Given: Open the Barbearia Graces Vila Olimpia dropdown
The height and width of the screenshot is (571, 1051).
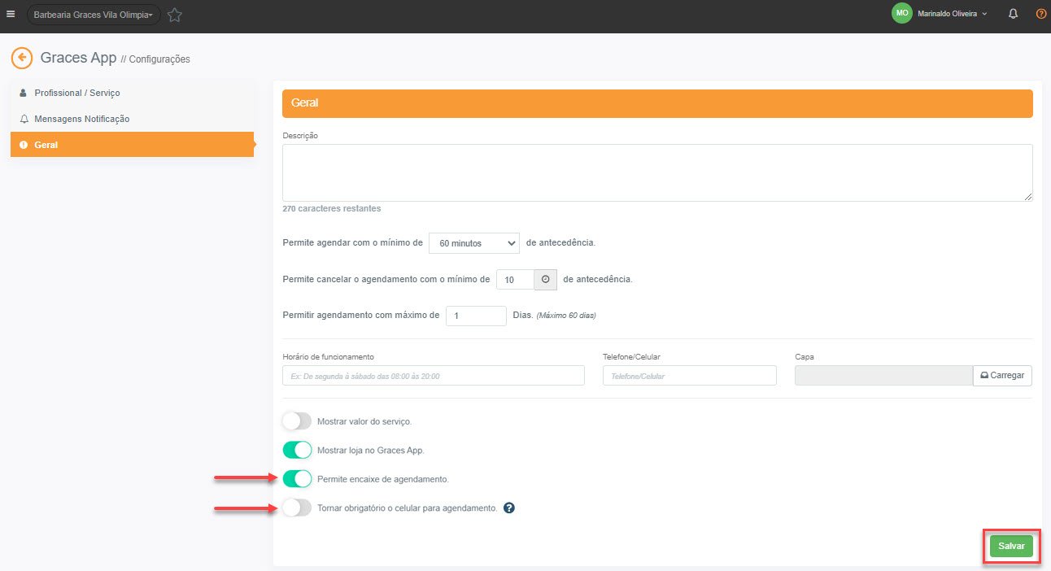Looking at the screenshot, I should coord(94,15).
